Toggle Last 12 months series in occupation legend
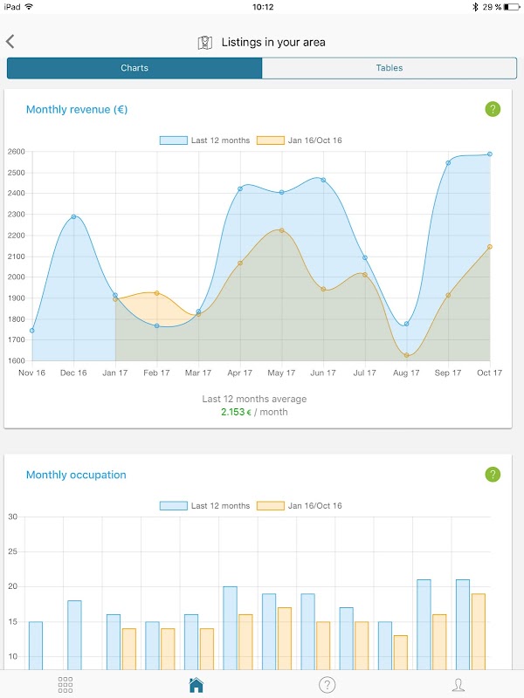This screenshot has height=698, width=524. (x=205, y=506)
